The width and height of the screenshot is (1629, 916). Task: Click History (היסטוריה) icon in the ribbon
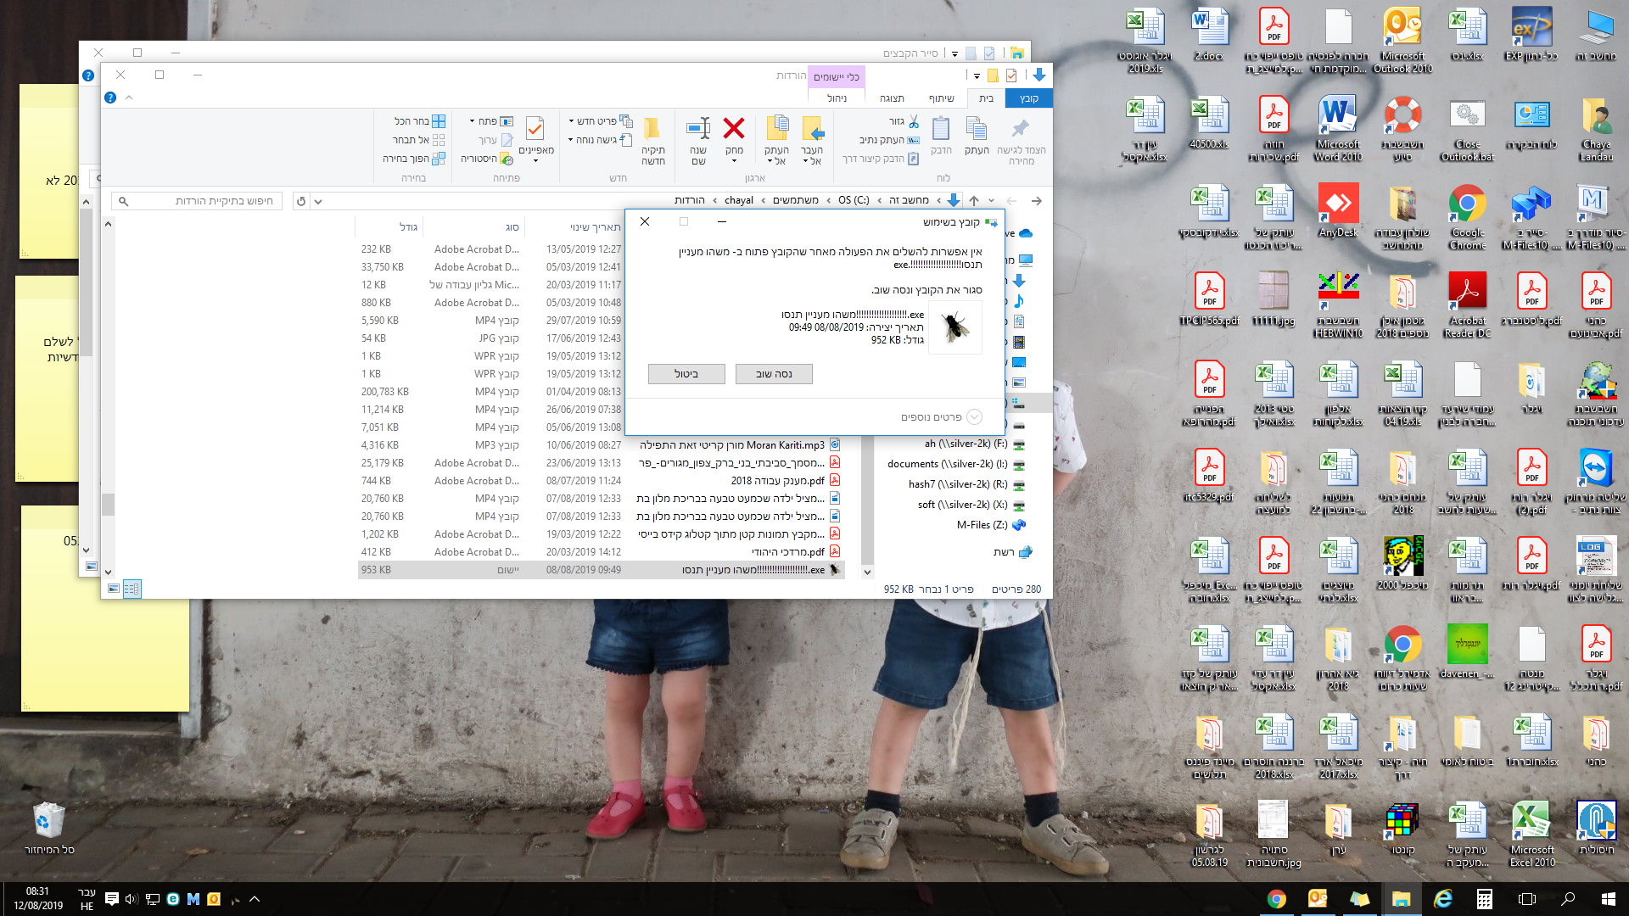506,159
